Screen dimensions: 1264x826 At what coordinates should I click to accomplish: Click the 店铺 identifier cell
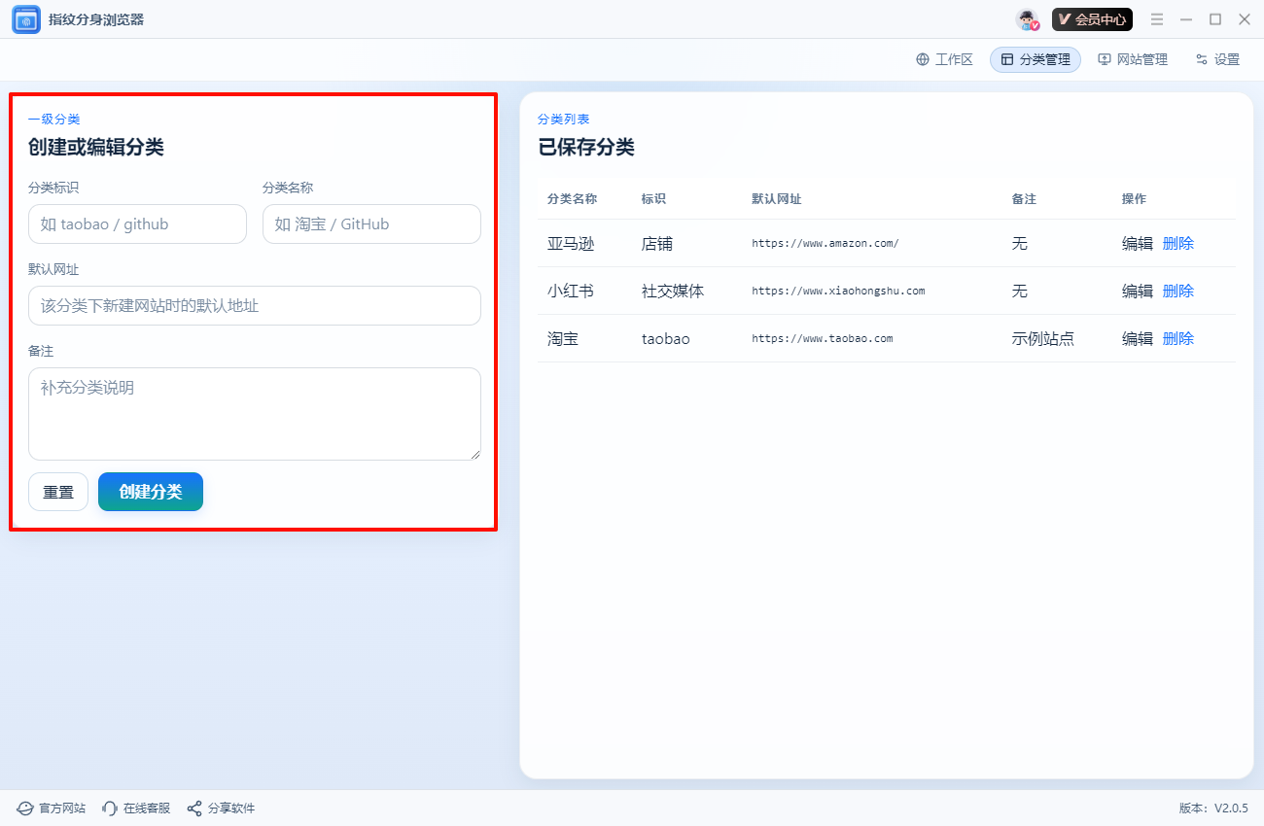[x=657, y=243]
